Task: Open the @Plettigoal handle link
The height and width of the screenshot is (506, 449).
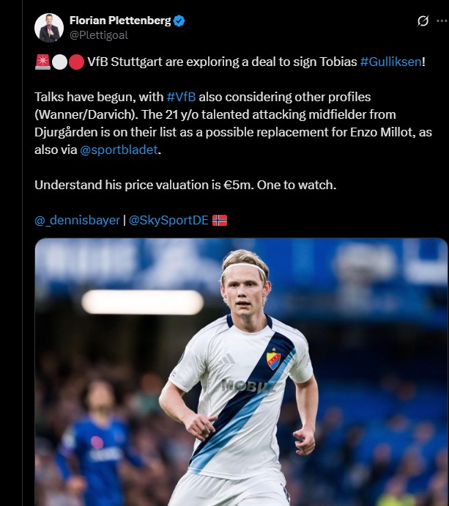Action: 99,35
